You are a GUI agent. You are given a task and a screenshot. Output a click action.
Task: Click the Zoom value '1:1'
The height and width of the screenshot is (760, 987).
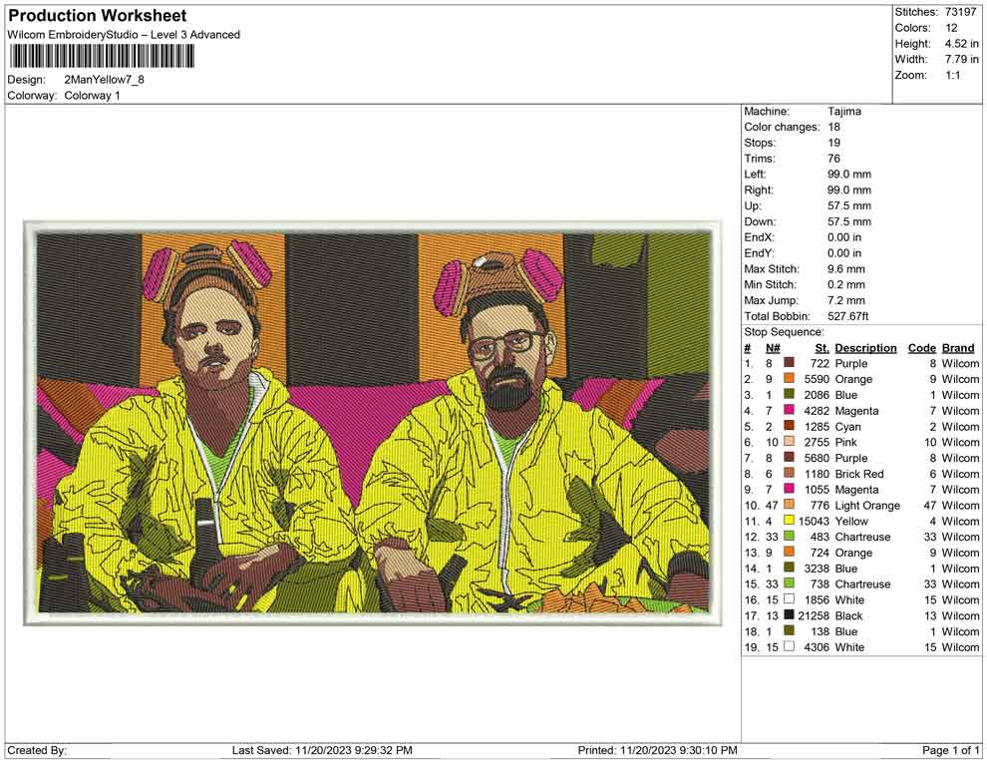coord(952,75)
